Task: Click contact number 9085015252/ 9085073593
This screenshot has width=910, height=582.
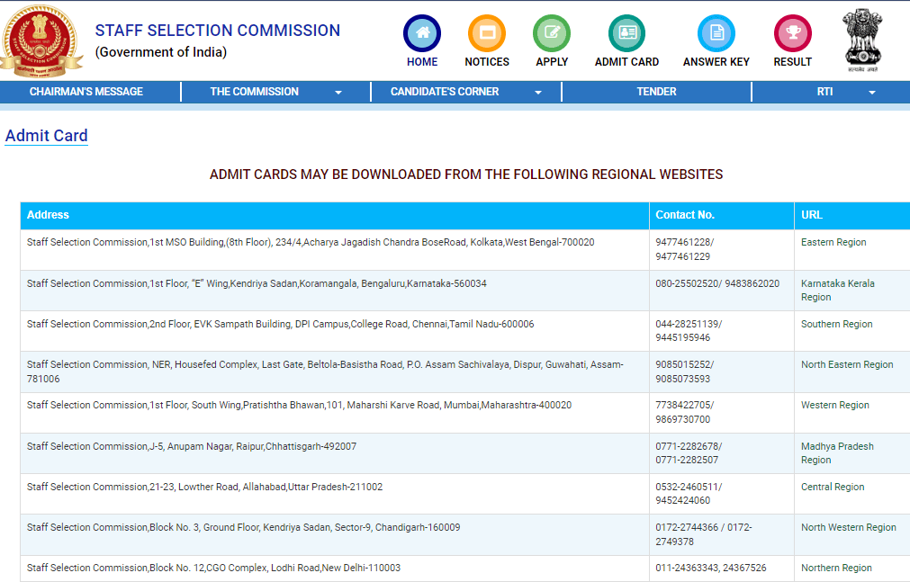Action: pyautogui.click(x=684, y=372)
